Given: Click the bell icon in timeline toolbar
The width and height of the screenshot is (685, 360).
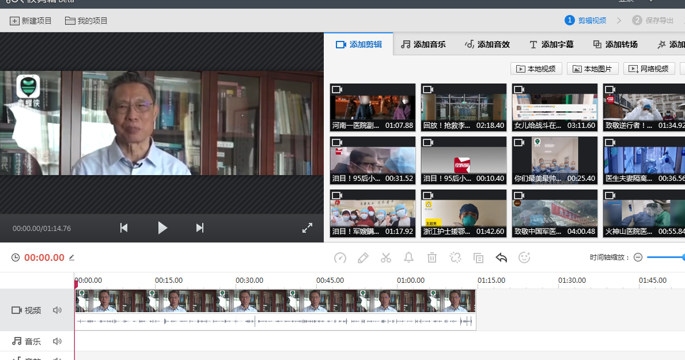Looking at the screenshot, I should point(409,257).
